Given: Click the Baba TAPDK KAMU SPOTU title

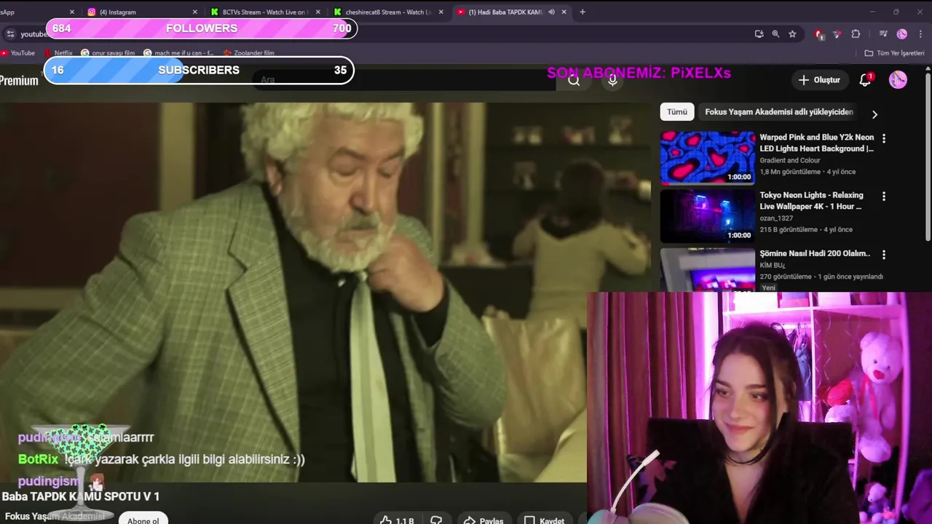Looking at the screenshot, I should (81, 496).
